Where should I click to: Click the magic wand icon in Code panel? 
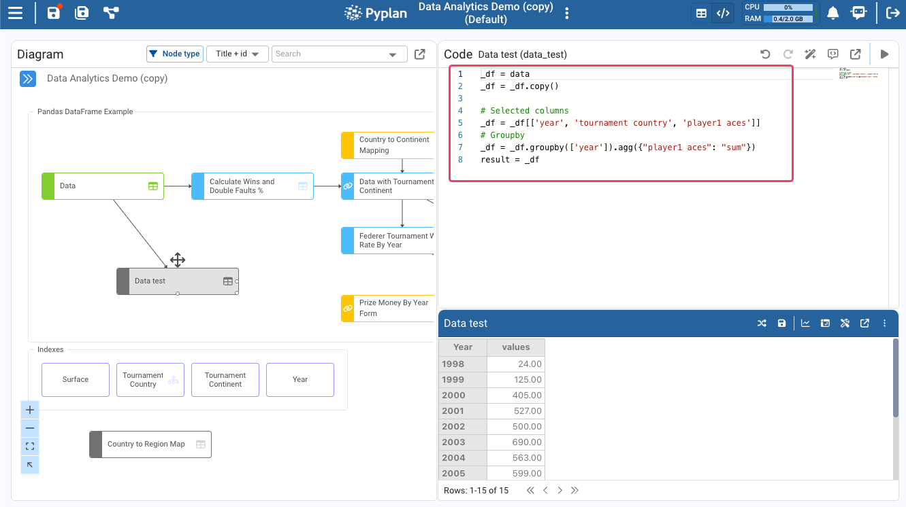pyautogui.click(x=810, y=54)
